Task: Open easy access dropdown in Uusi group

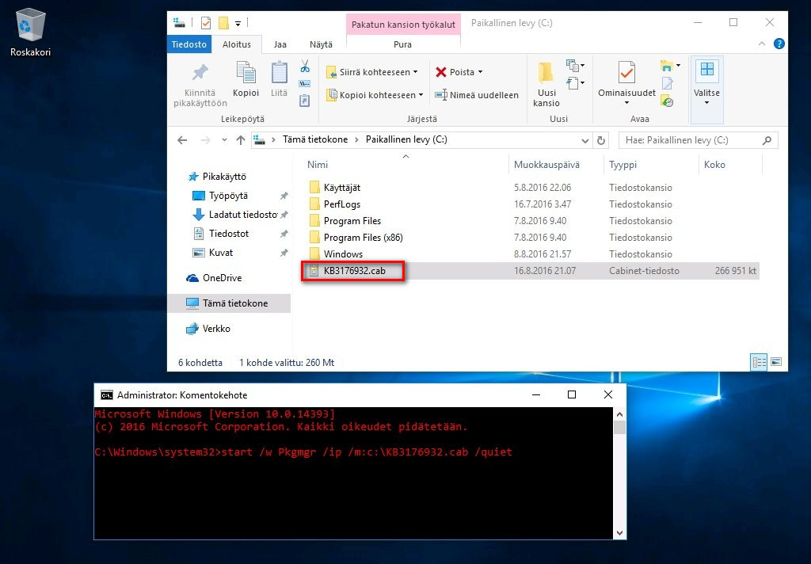Action: pos(575,83)
